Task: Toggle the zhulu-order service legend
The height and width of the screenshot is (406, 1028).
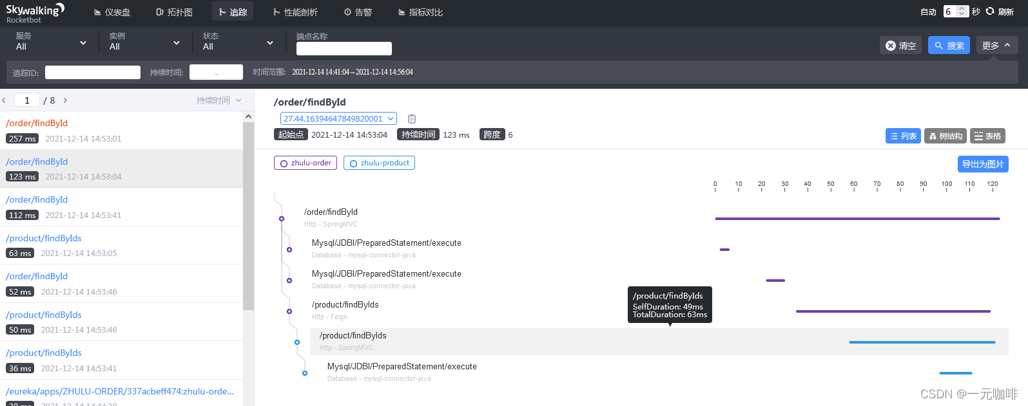Action: coord(305,163)
